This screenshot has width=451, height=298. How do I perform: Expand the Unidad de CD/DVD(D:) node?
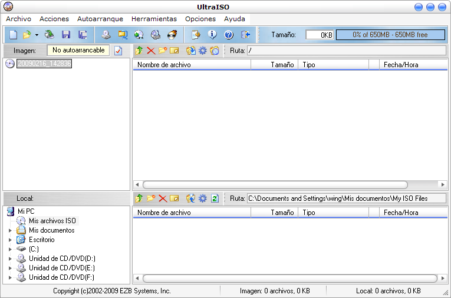tap(10, 259)
